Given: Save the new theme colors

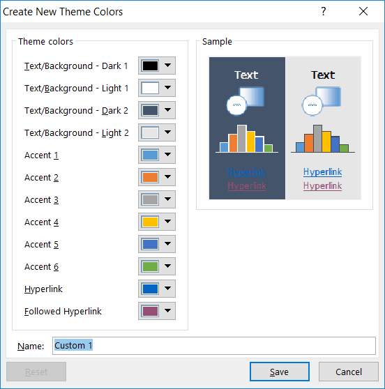Looking at the screenshot, I should [x=280, y=372].
